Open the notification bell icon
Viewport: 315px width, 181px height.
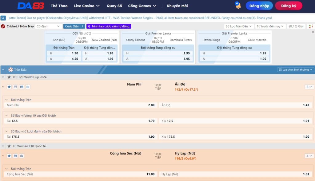click(238, 6)
